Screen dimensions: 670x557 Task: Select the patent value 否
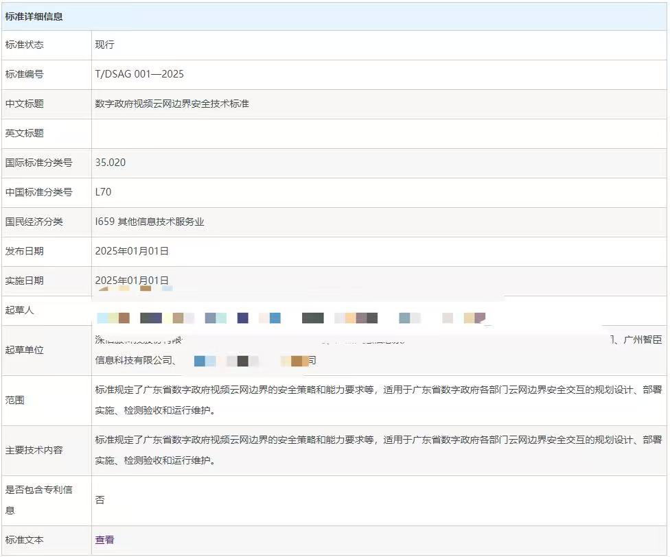pos(100,500)
